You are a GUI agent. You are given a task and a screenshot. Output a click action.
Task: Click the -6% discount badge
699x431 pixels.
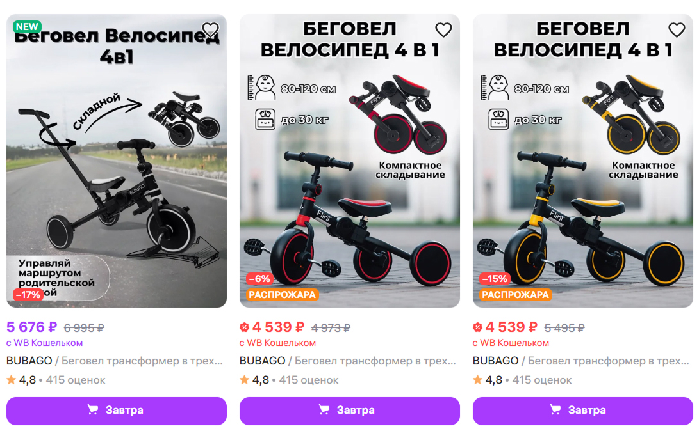(259, 279)
